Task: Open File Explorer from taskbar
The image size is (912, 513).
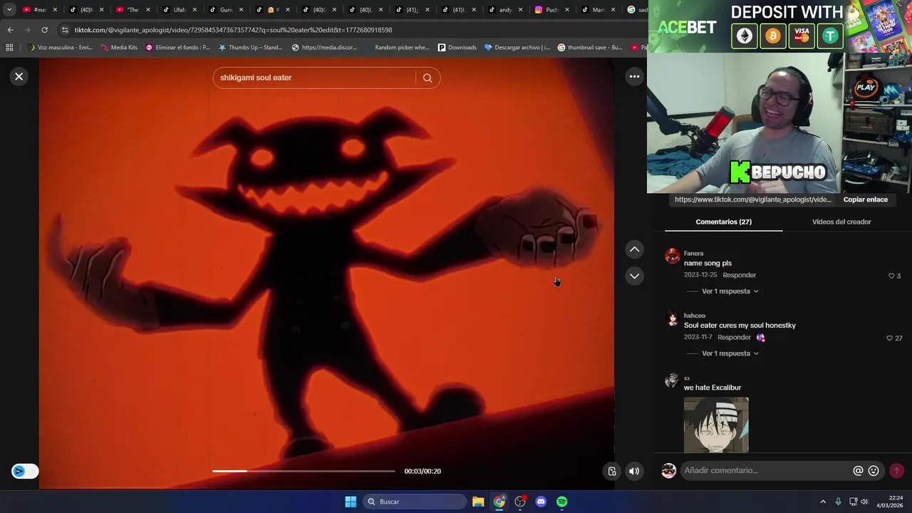Action: [x=478, y=502]
